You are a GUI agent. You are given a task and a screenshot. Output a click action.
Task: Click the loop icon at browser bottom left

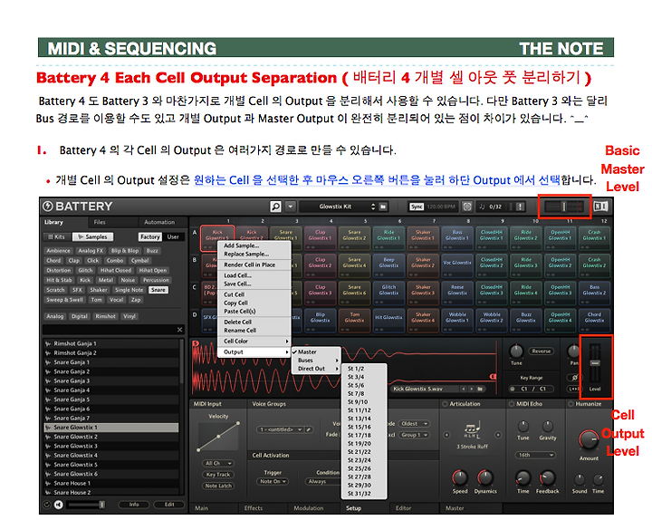tap(47, 505)
